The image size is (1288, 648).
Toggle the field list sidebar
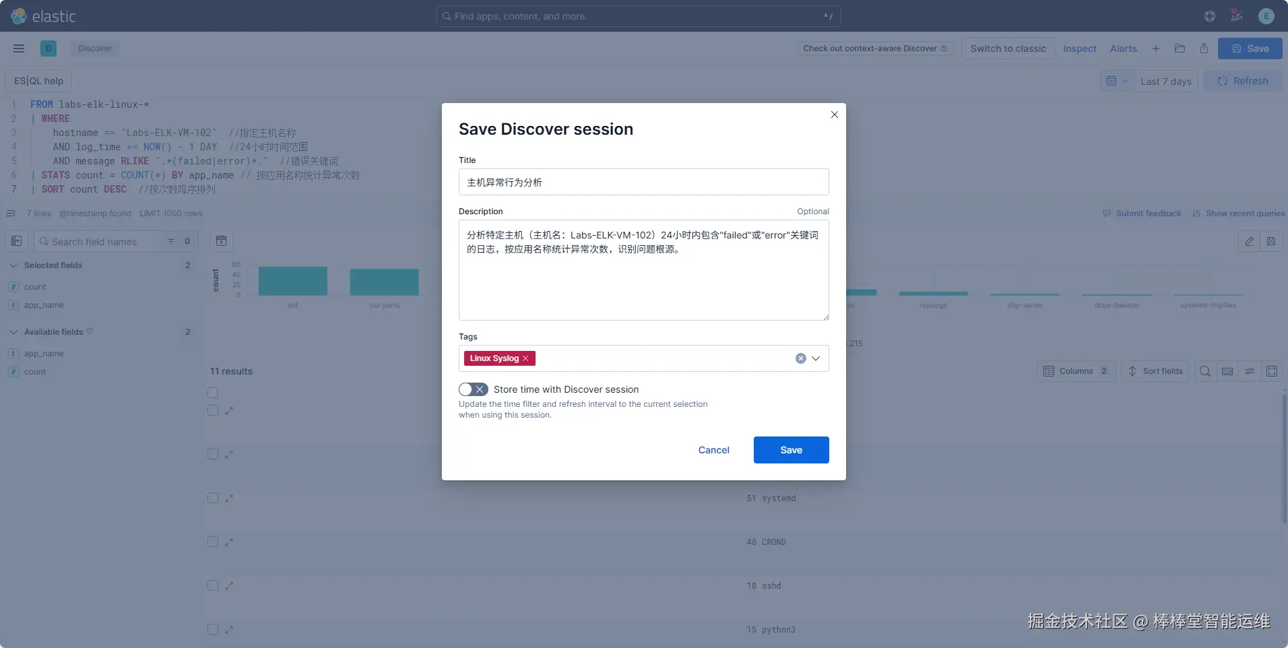click(17, 241)
